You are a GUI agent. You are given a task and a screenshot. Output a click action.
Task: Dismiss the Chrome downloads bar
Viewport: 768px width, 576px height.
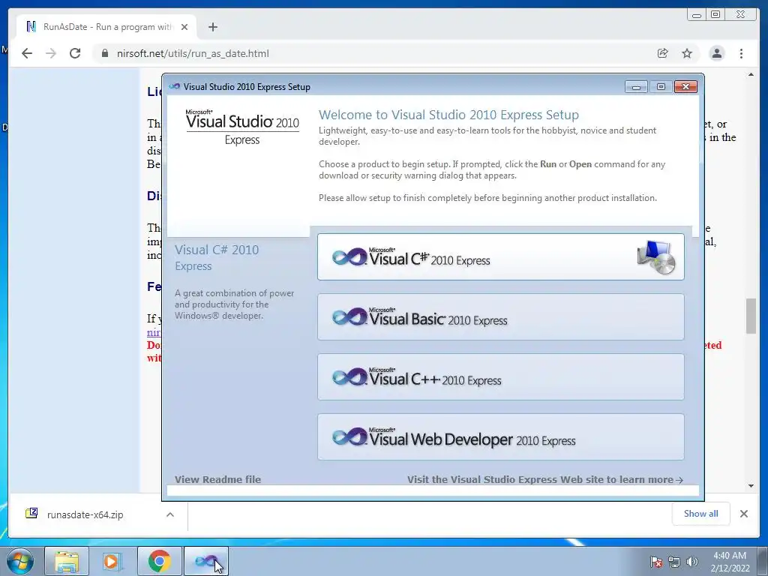click(744, 513)
